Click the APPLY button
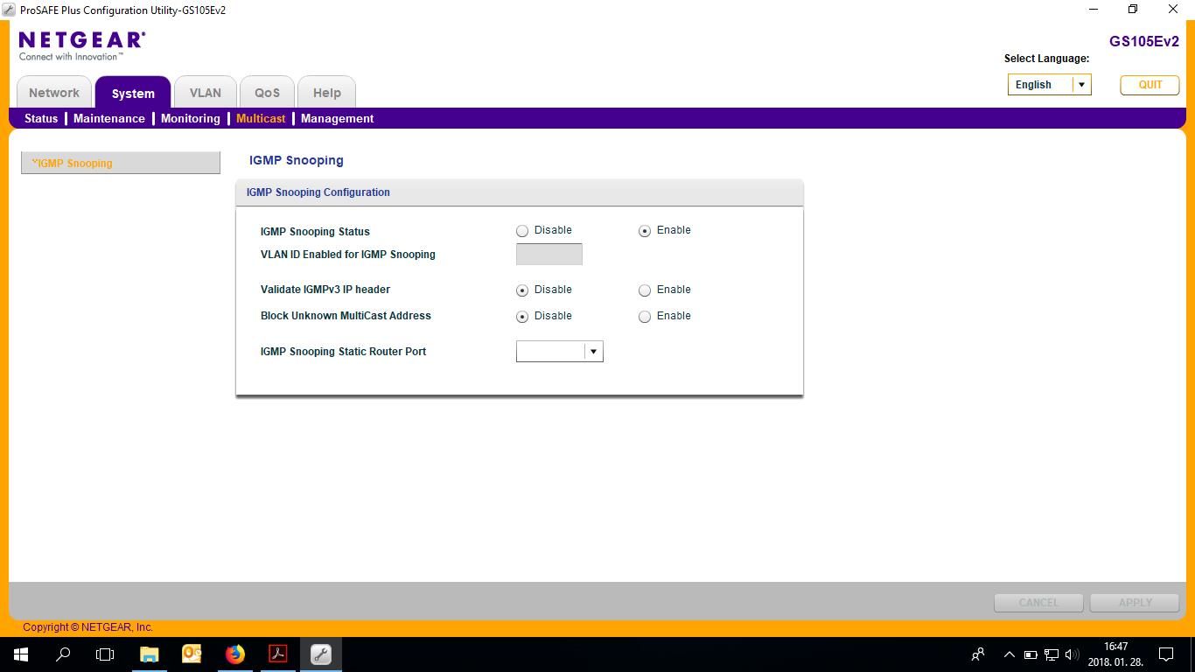1195x672 pixels. [1136, 603]
